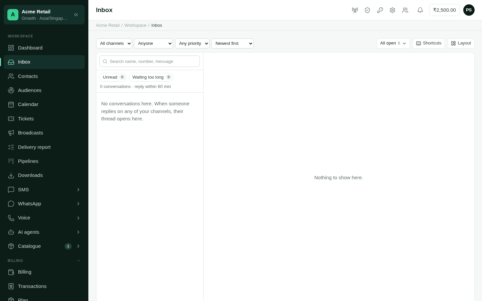
Task: Expand the Voice submenu
Action: pyautogui.click(x=44, y=218)
